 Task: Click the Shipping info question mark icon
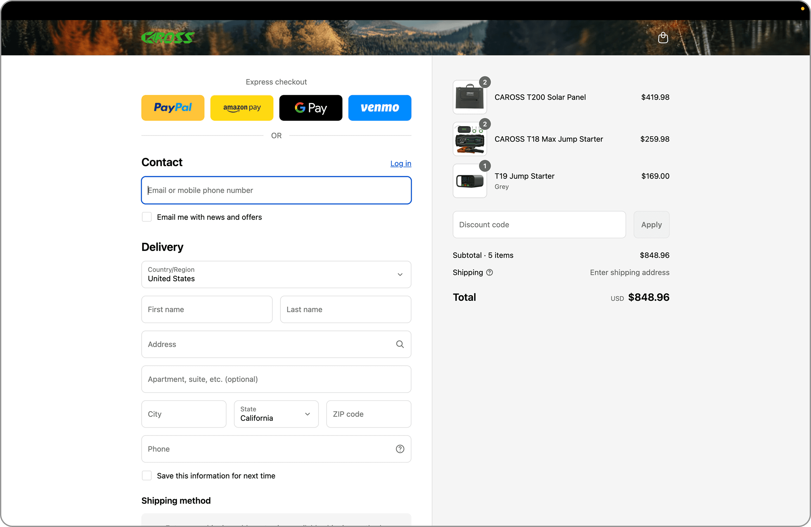(x=489, y=272)
